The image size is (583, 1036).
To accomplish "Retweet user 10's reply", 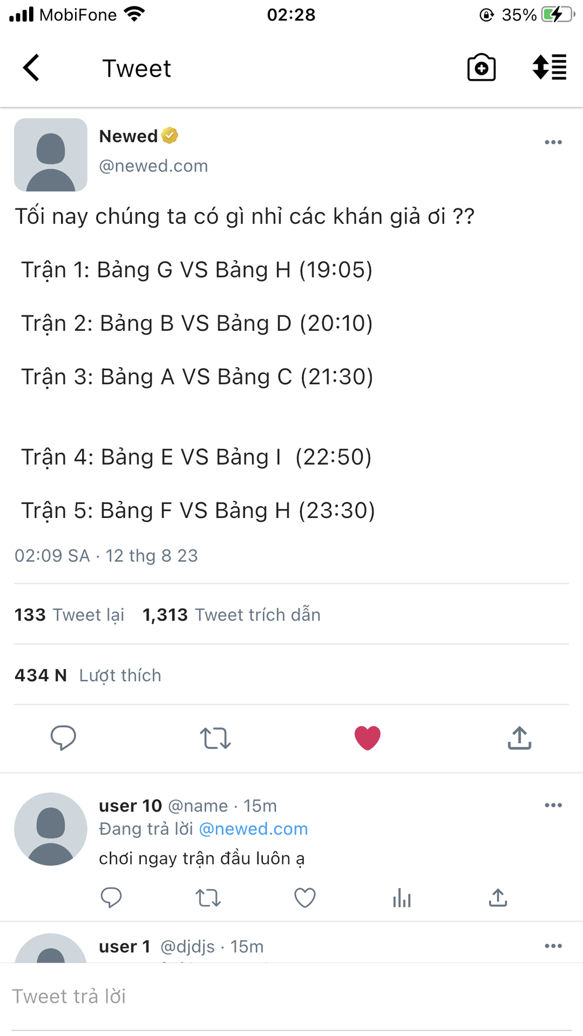I will coord(208,898).
